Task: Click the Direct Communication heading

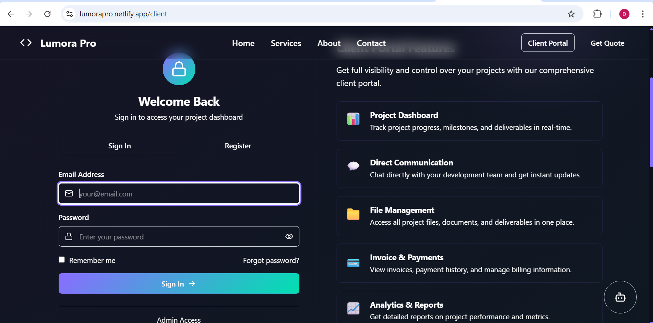Action: click(412, 163)
